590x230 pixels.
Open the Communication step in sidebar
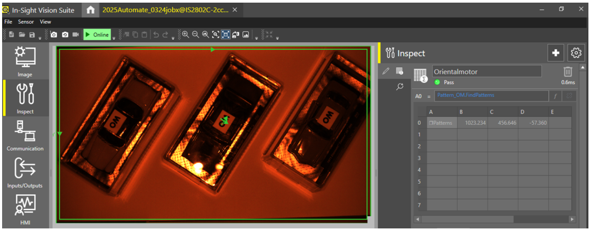(25, 135)
